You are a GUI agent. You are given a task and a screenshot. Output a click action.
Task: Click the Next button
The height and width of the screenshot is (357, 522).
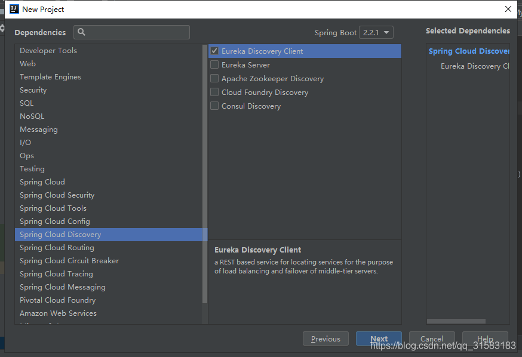point(379,338)
